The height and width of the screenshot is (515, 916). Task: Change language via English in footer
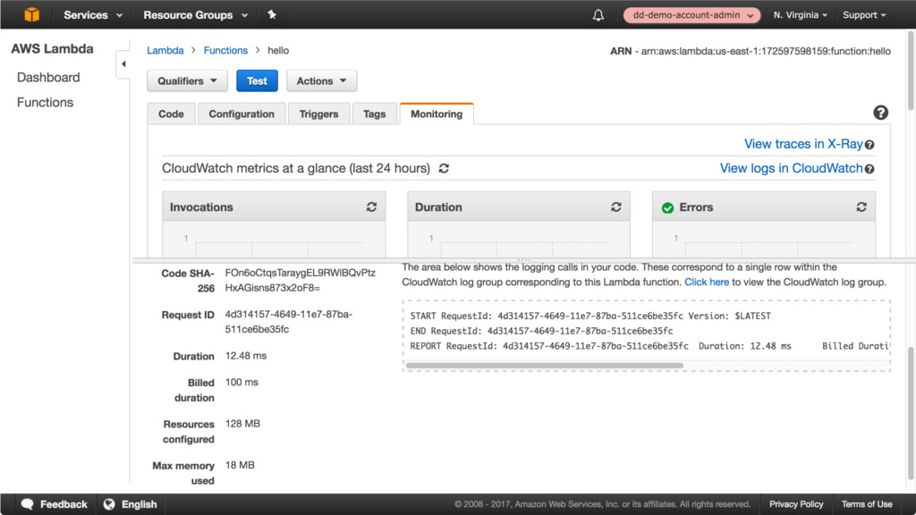click(x=139, y=504)
